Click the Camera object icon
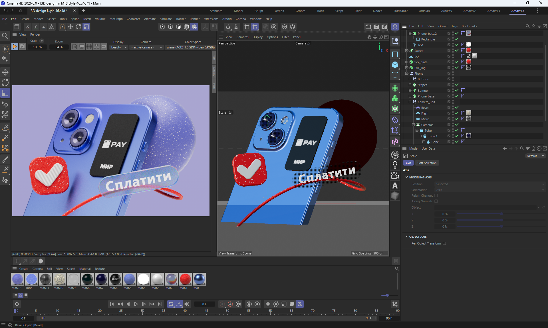Screen dimensions: 548x328 (395, 175)
